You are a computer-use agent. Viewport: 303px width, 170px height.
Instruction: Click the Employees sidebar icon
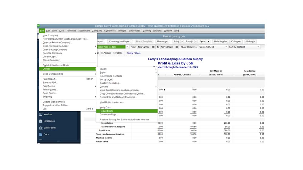pyautogui.click(x=41, y=121)
